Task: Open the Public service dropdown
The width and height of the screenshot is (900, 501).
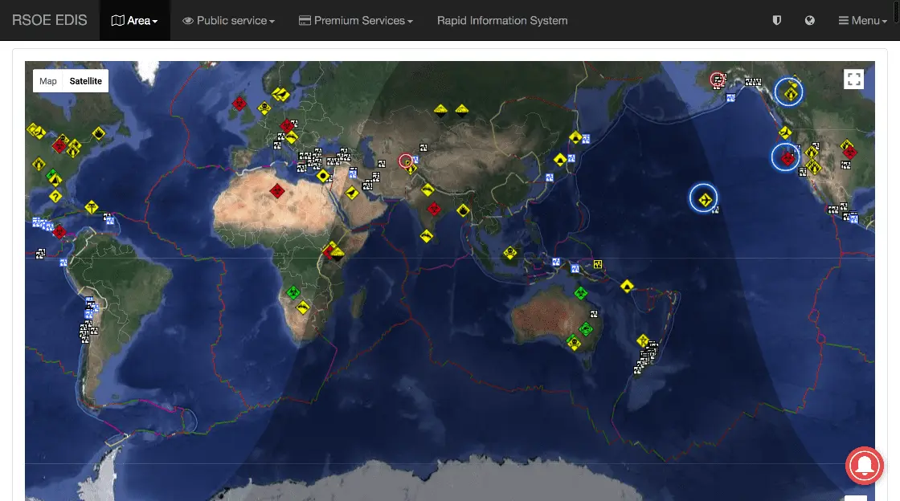Action: [229, 20]
